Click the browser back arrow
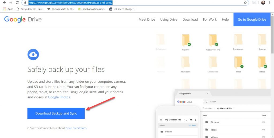This screenshot has width=274, height=138. pos(4,3)
